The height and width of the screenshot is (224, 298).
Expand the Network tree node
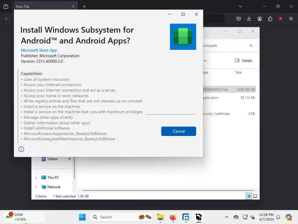point(36,187)
